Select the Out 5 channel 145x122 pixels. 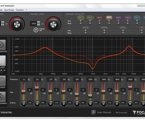pyautogui.click(x=118, y=18)
